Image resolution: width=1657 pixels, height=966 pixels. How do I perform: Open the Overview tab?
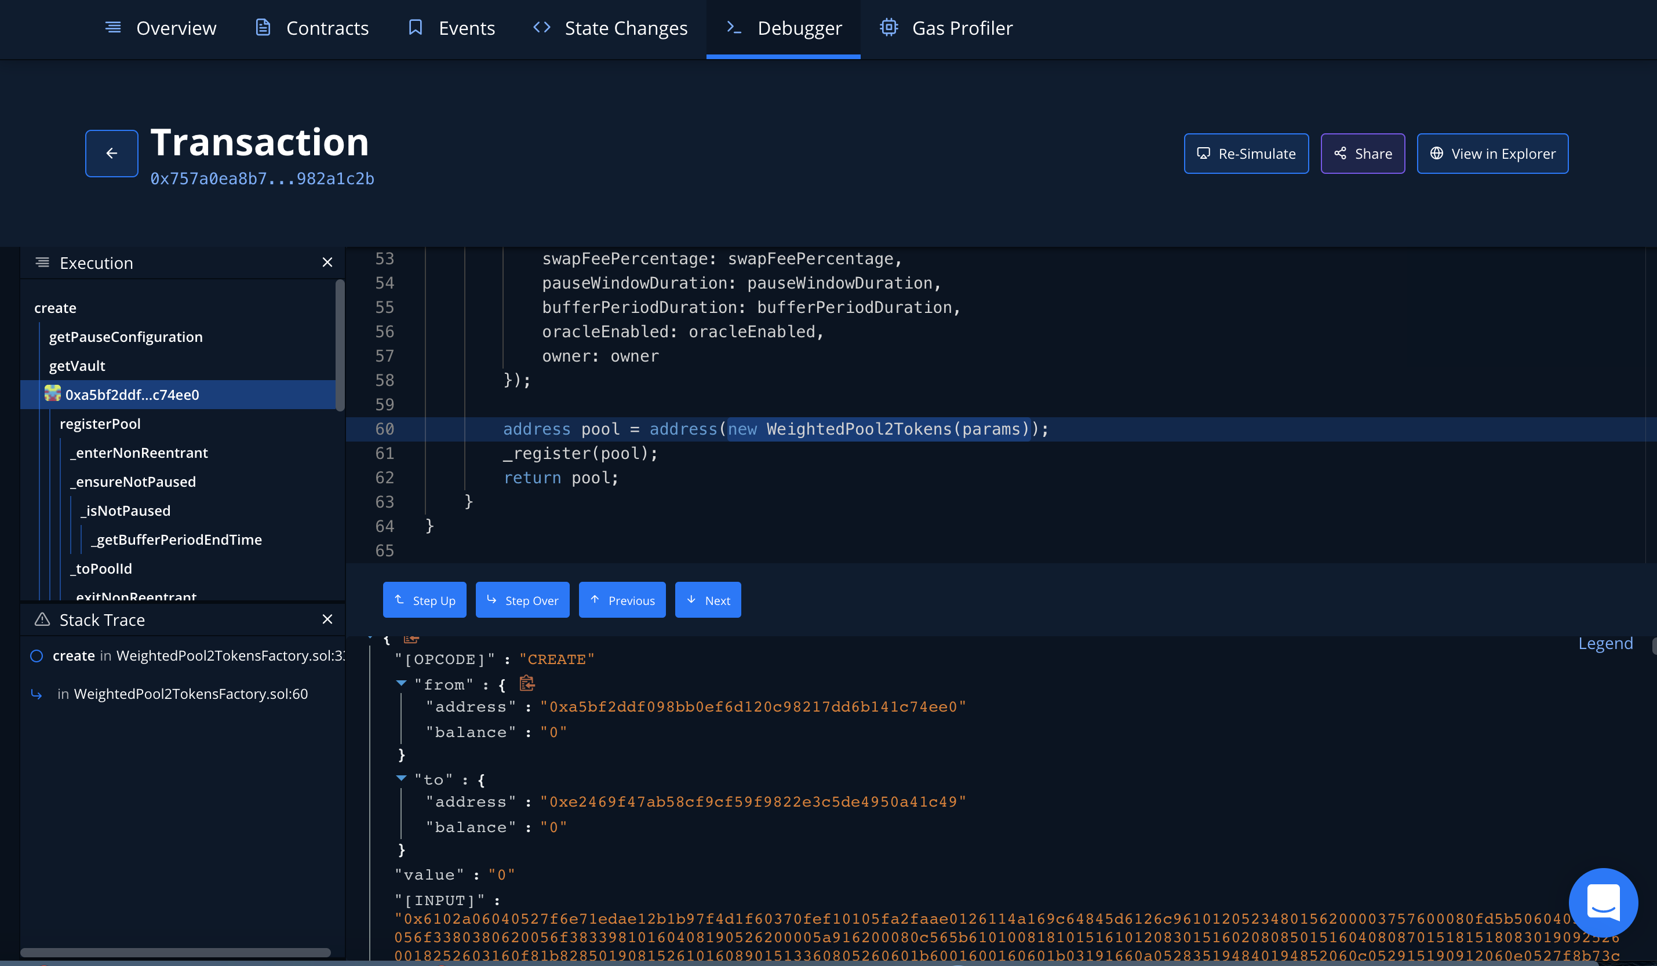[161, 28]
